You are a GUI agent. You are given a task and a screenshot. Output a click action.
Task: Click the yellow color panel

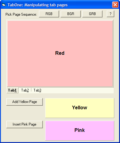(80, 108)
